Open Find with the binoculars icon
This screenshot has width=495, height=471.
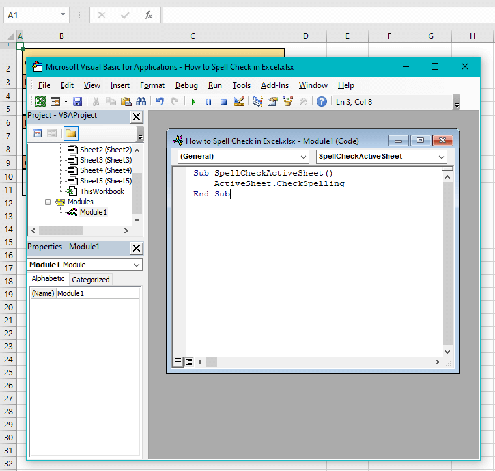point(141,101)
